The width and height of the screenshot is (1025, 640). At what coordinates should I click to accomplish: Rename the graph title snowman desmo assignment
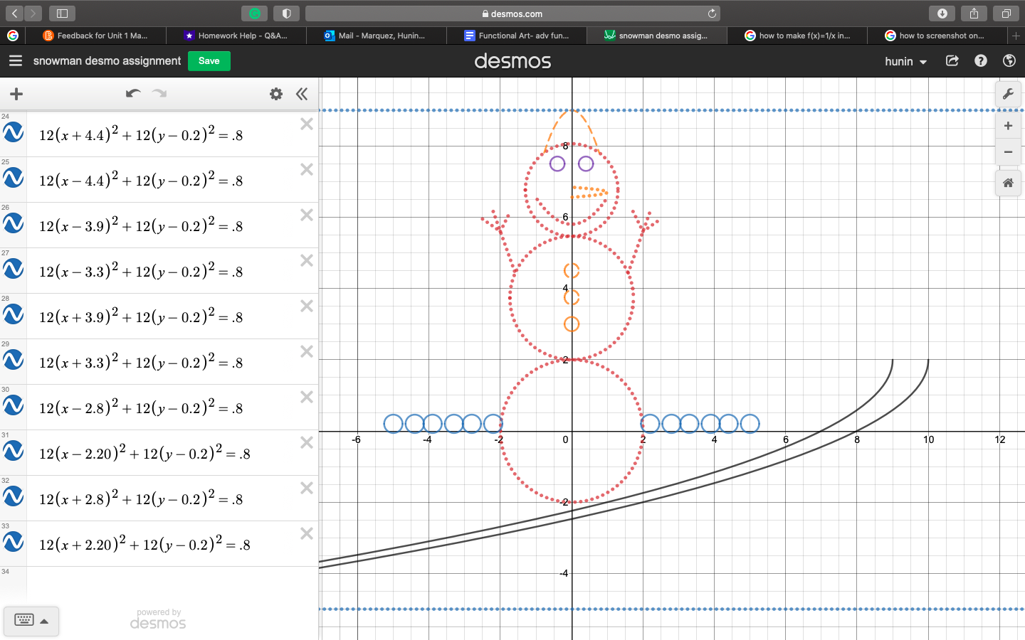point(107,61)
